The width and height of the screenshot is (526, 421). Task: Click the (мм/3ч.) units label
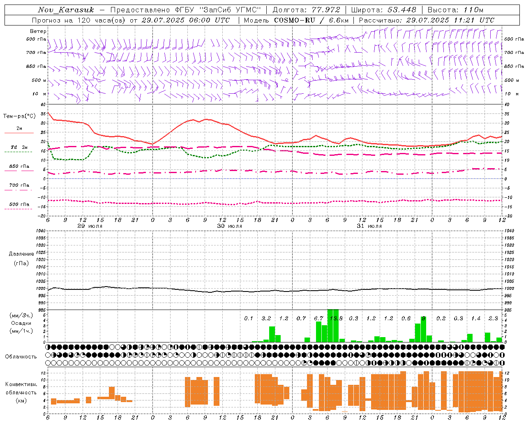[21, 316]
